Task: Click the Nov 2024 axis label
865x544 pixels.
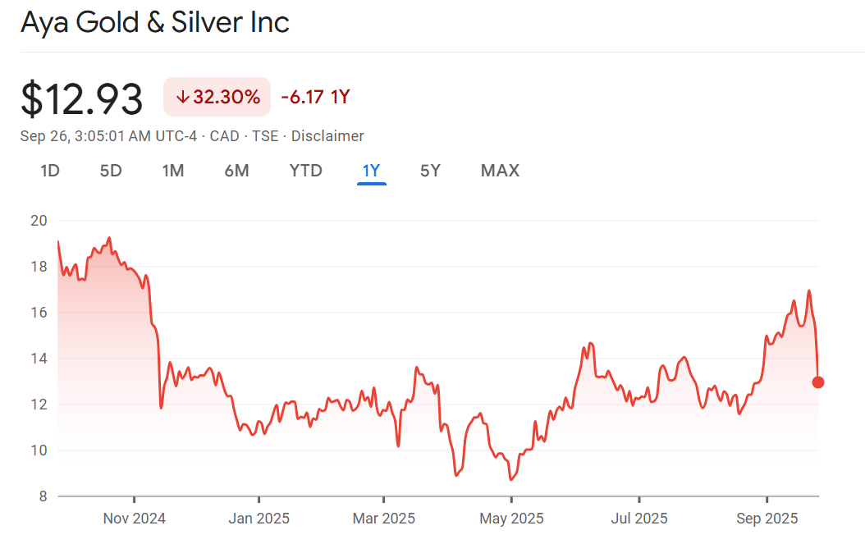Action: tap(135, 519)
